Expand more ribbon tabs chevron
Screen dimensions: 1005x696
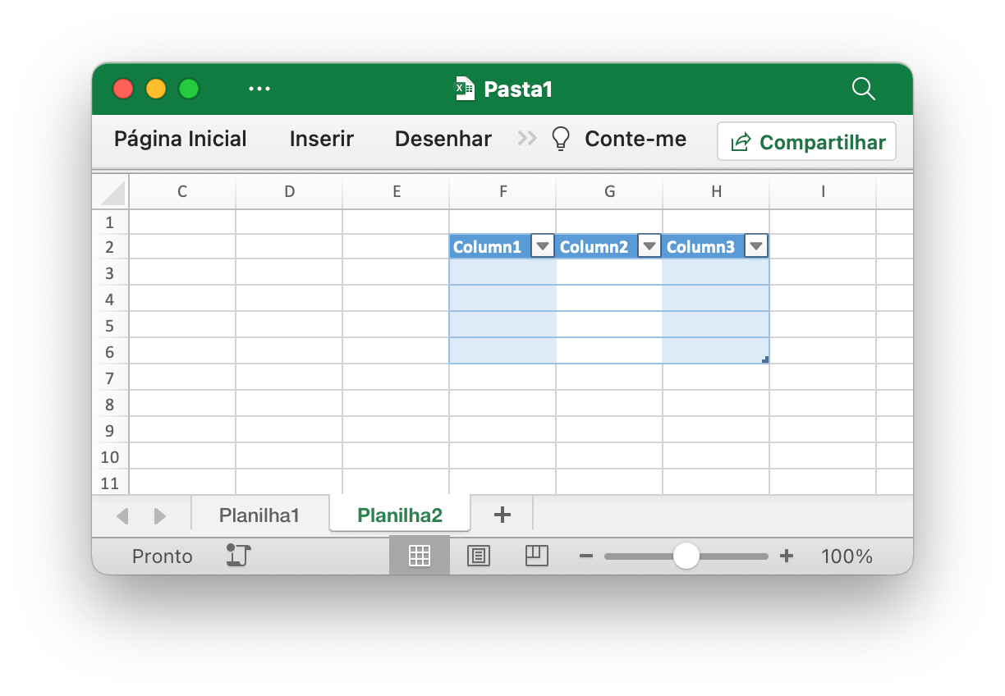(526, 140)
